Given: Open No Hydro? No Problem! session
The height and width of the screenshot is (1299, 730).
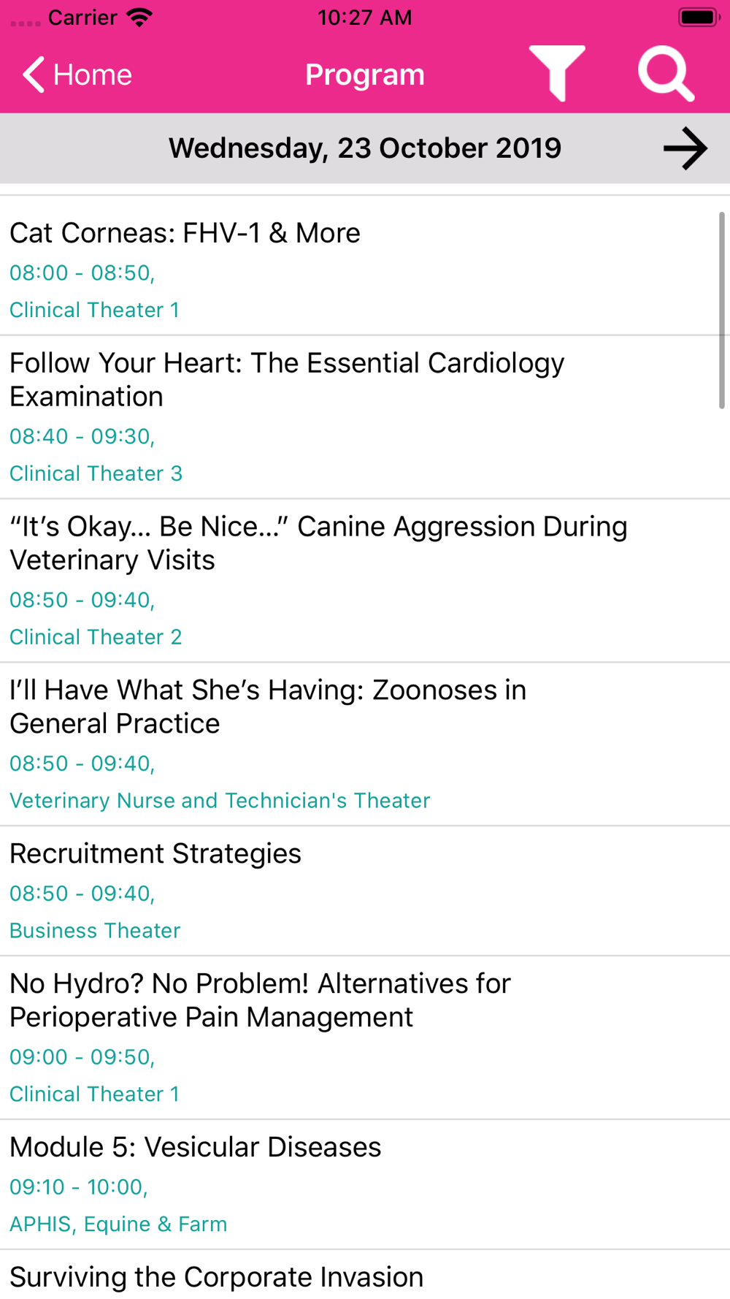Looking at the screenshot, I should (x=365, y=1037).
